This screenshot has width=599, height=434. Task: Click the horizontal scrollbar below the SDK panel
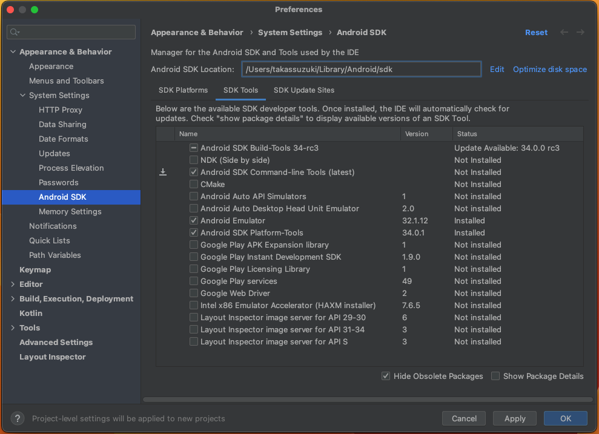(x=367, y=399)
